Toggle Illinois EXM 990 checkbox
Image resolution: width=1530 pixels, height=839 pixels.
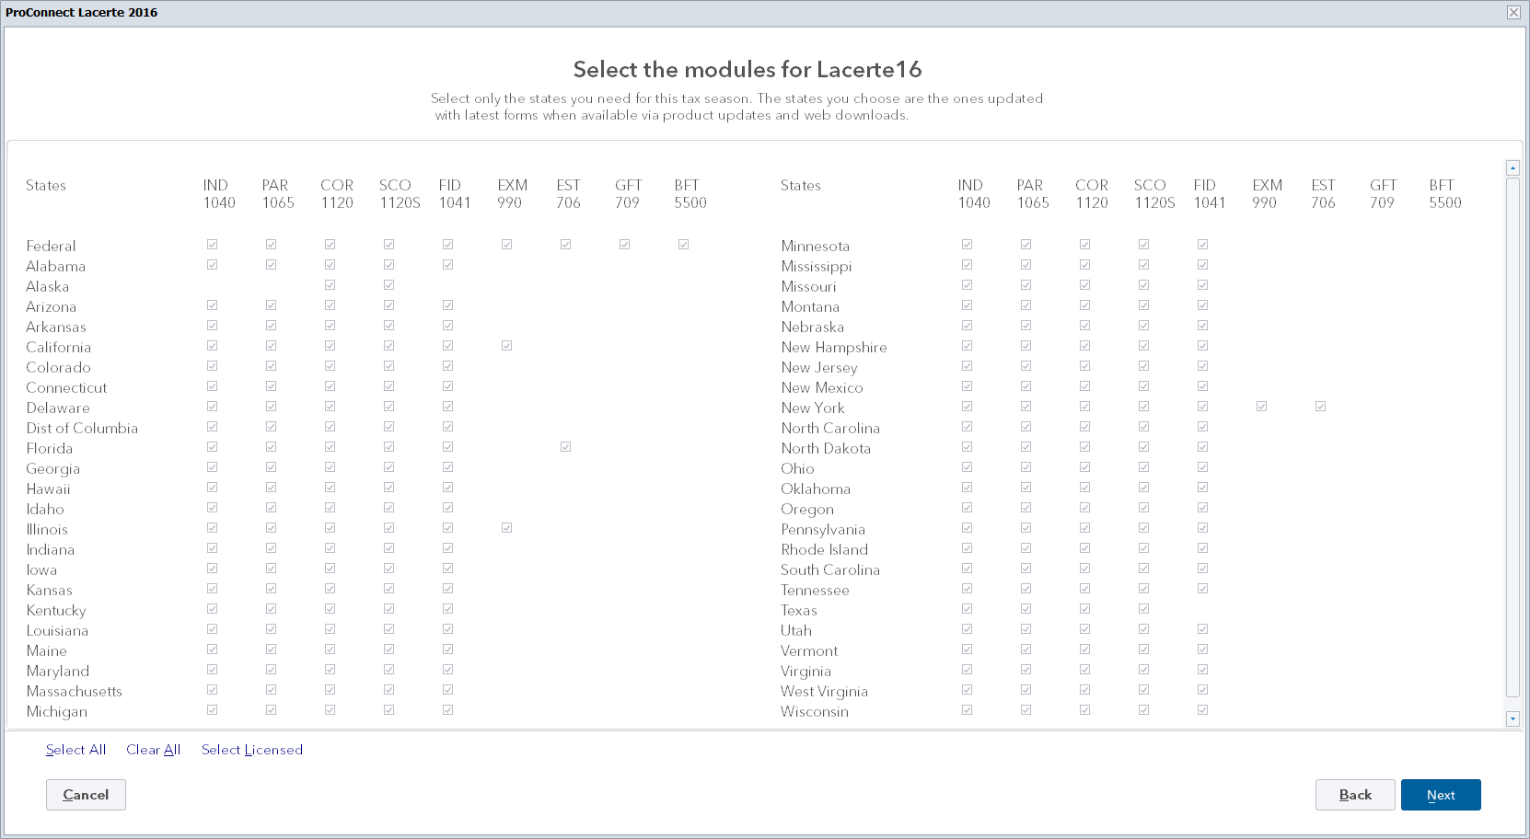(507, 528)
